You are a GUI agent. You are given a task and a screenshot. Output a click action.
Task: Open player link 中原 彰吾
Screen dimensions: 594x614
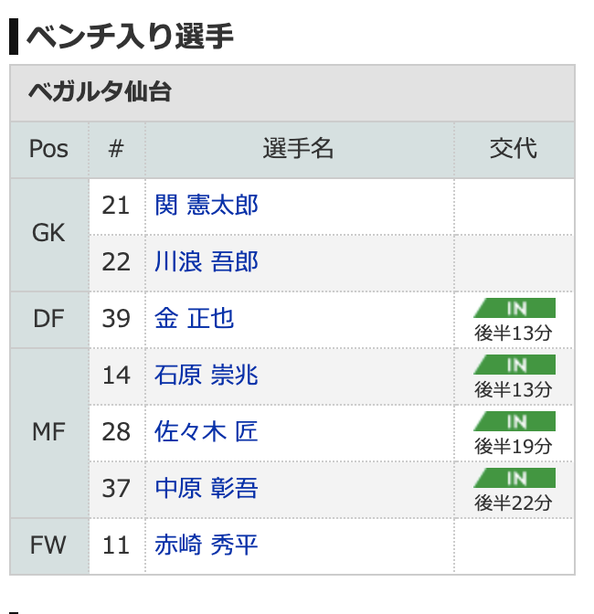click(207, 488)
